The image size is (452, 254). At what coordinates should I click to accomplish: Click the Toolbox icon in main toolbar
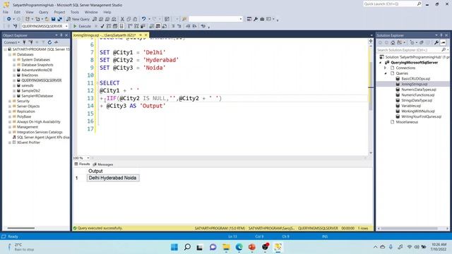click(x=262, y=19)
